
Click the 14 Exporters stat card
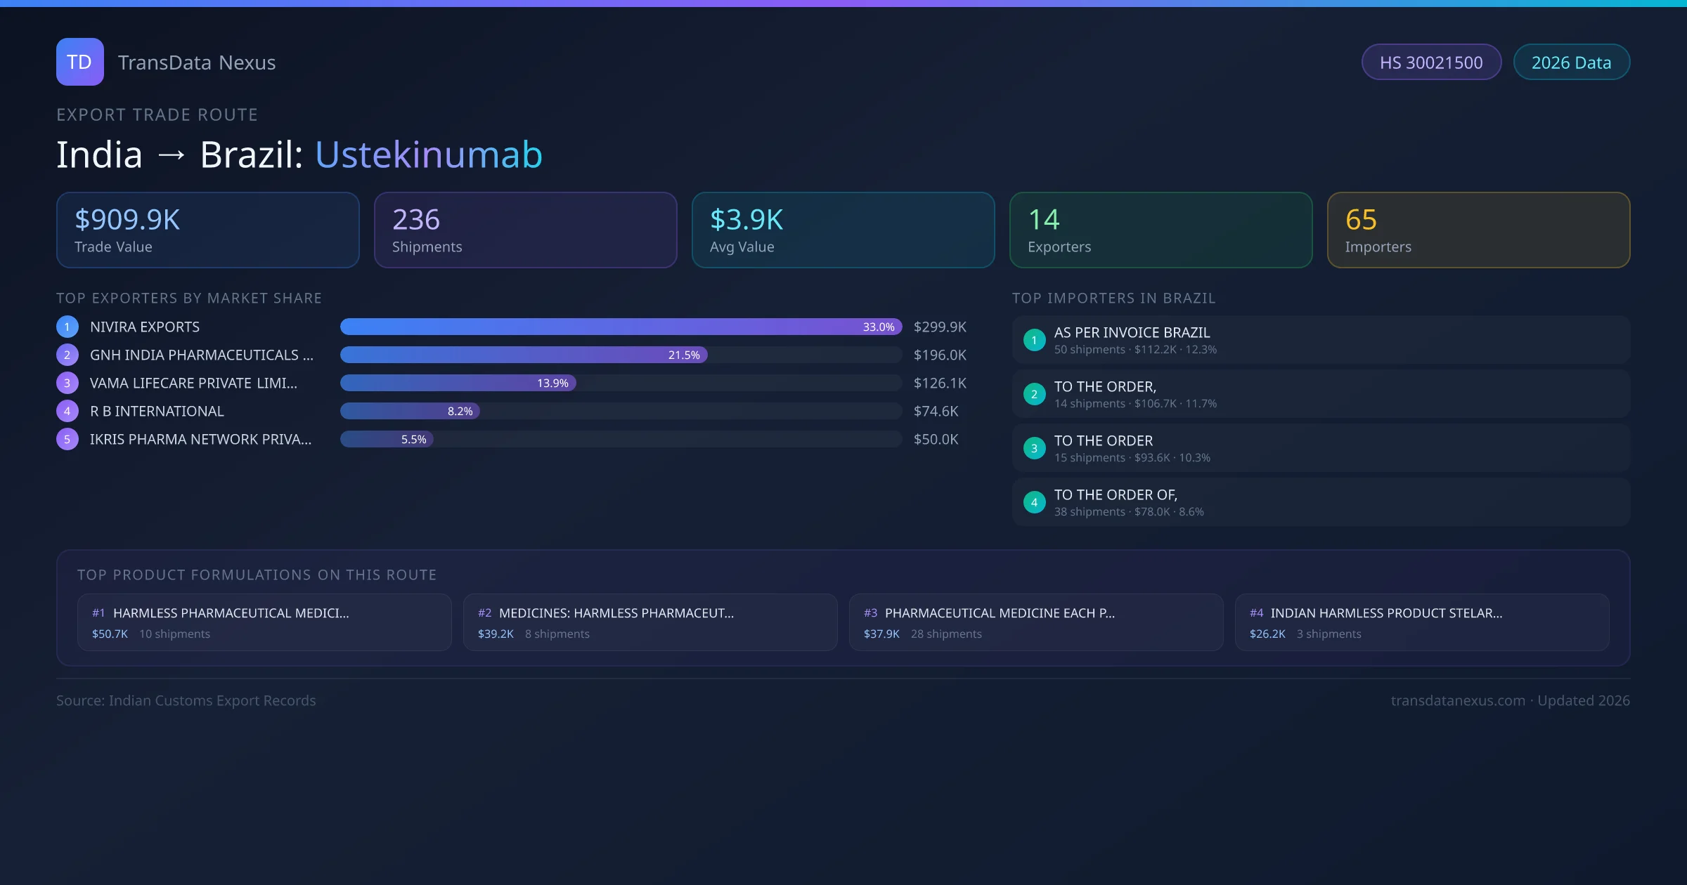click(1161, 230)
